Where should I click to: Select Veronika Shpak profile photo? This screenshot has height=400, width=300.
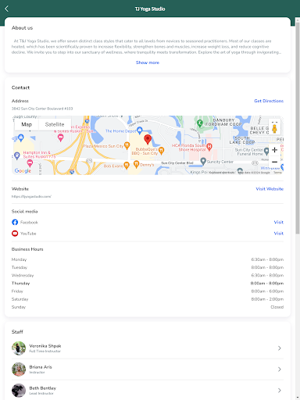tap(19, 348)
